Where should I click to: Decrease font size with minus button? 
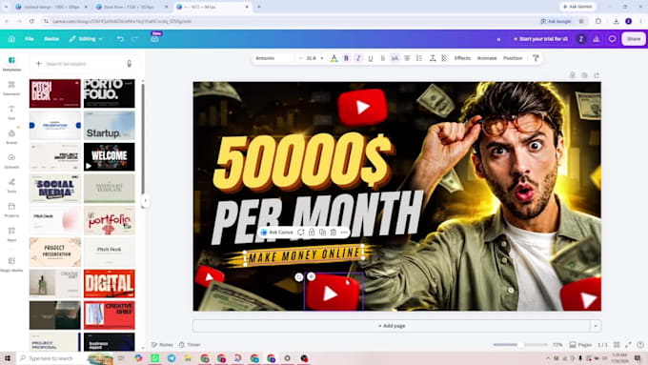point(300,58)
